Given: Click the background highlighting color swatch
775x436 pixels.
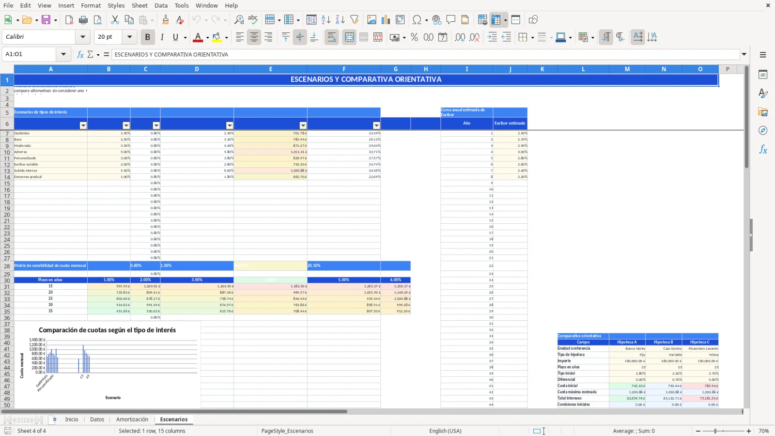Looking at the screenshot, I should 217,37.
